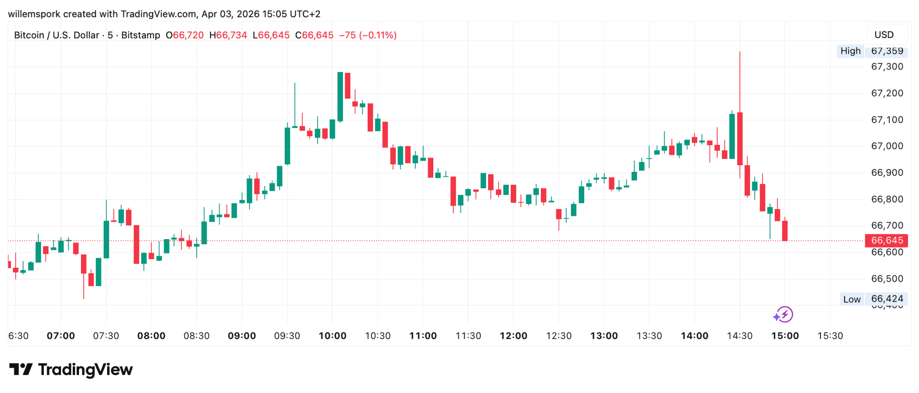919x393 pixels.
Task: Click the High label on price axis
Action: [x=850, y=51]
